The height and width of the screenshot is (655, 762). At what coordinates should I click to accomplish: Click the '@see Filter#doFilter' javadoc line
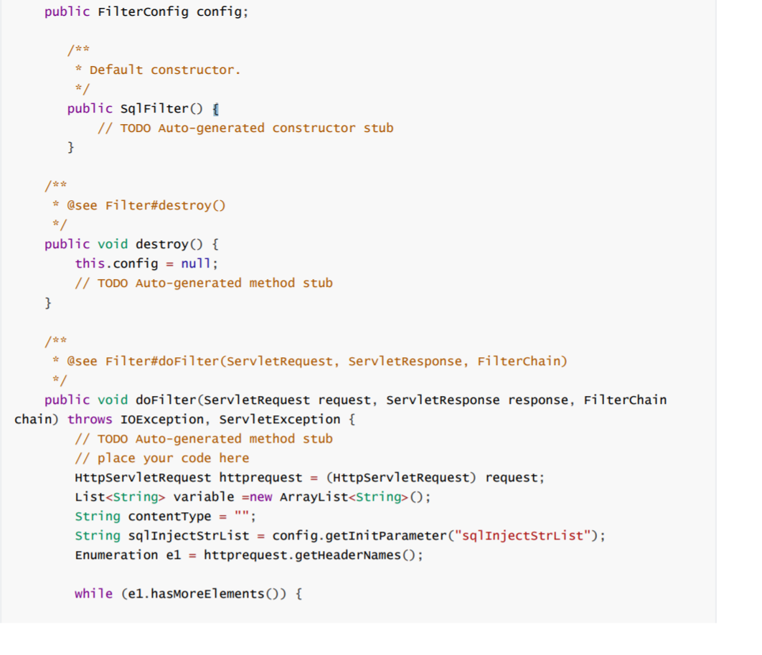[x=317, y=362]
